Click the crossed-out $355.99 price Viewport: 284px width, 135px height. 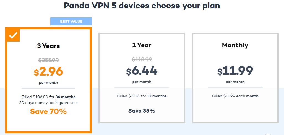[48, 60]
